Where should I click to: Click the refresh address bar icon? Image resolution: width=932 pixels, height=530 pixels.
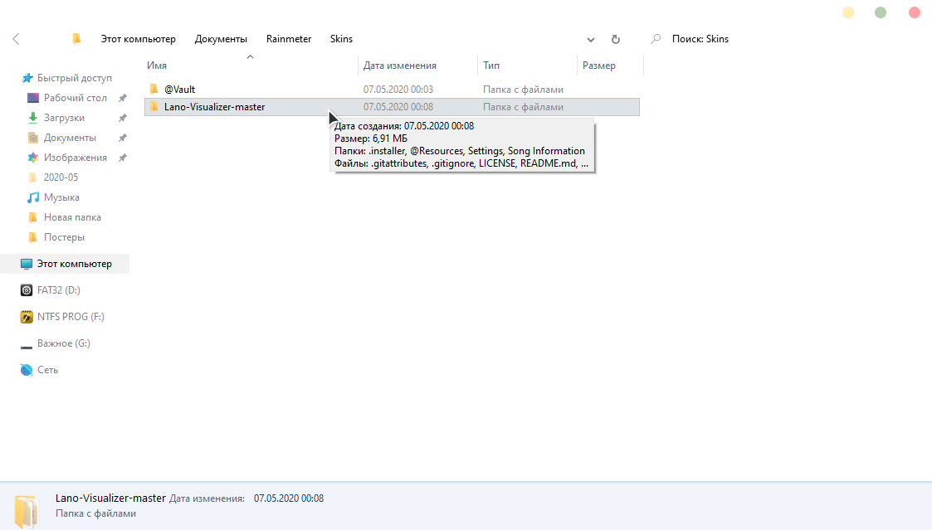tap(615, 39)
